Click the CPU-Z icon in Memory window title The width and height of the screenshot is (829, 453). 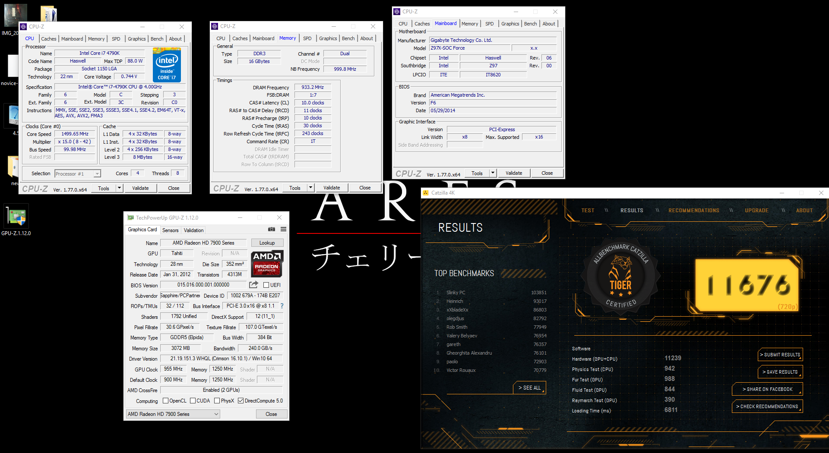pyautogui.click(x=215, y=26)
